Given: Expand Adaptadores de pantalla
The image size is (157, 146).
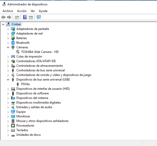Looking at the screenshot, I should (x=8, y=29).
